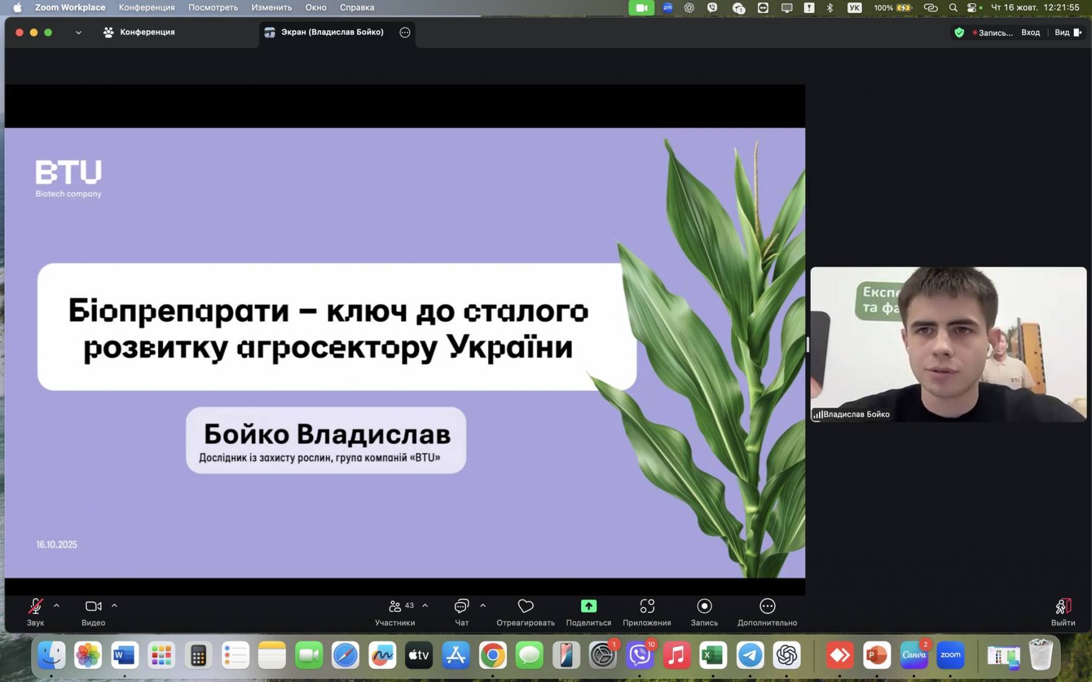Viewport: 1092px width, 682px height.
Task: Click the React heart icon
Action: coord(525,607)
